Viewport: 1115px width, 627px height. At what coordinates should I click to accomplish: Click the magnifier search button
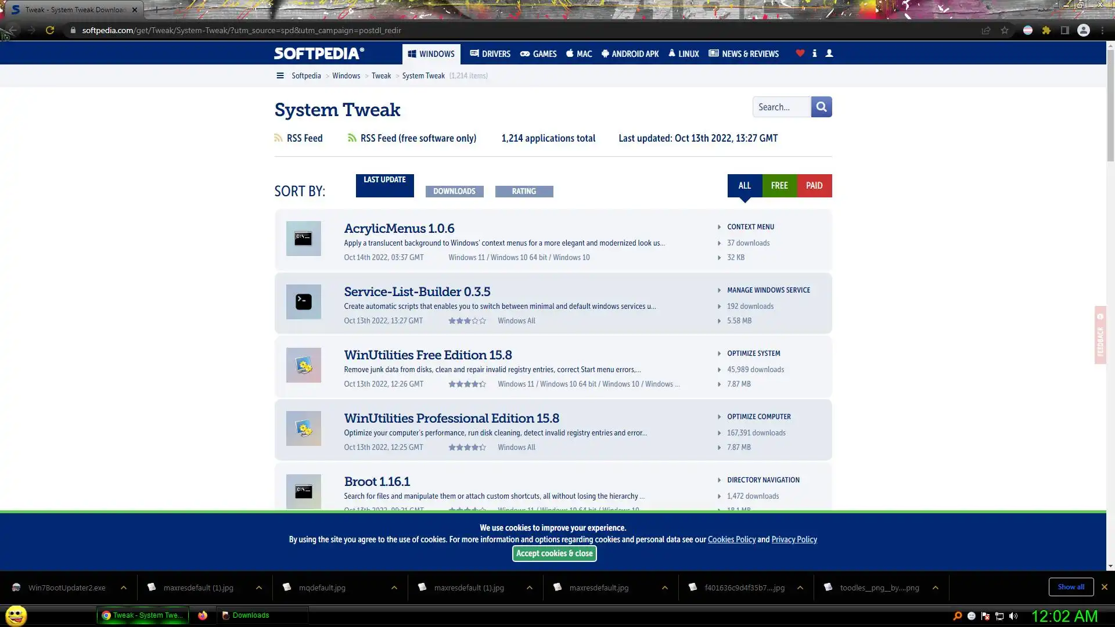click(821, 107)
